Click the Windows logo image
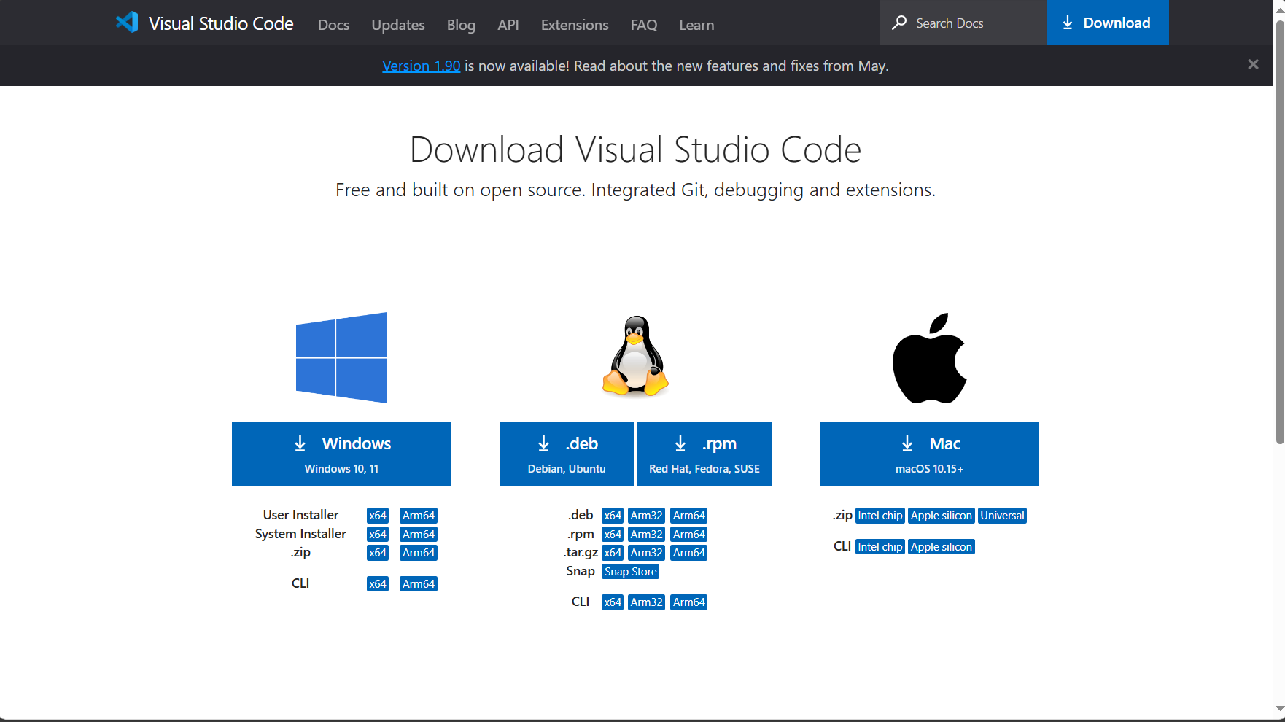Viewport: 1285px width, 722px height. click(x=341, y=357)
